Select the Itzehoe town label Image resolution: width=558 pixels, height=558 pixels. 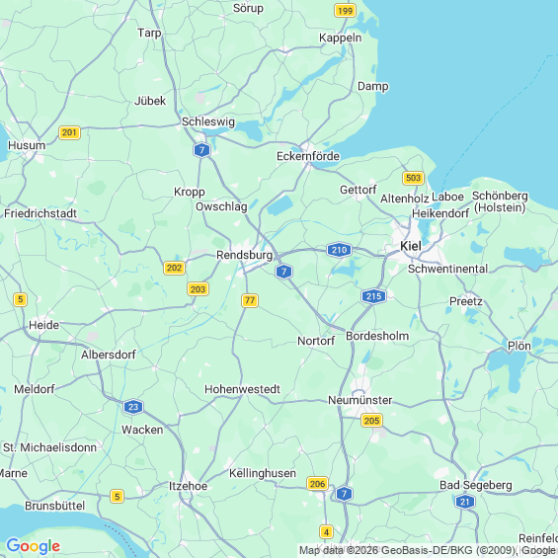(x=188, y=486)
